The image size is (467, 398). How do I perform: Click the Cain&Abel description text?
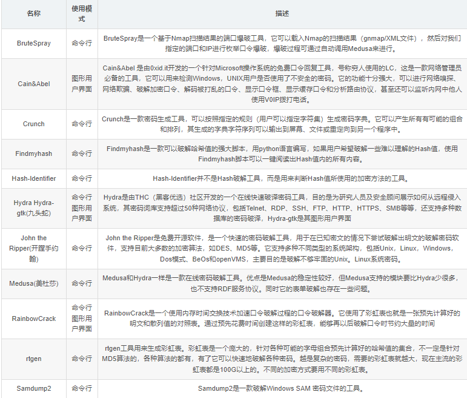click(x=282, y=84)
